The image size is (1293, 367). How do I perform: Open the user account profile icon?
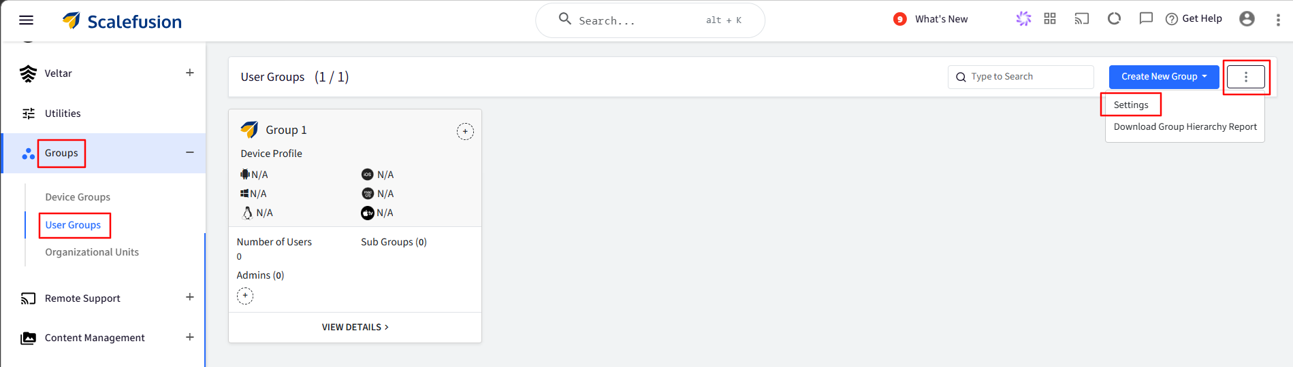click(1247, 19)
